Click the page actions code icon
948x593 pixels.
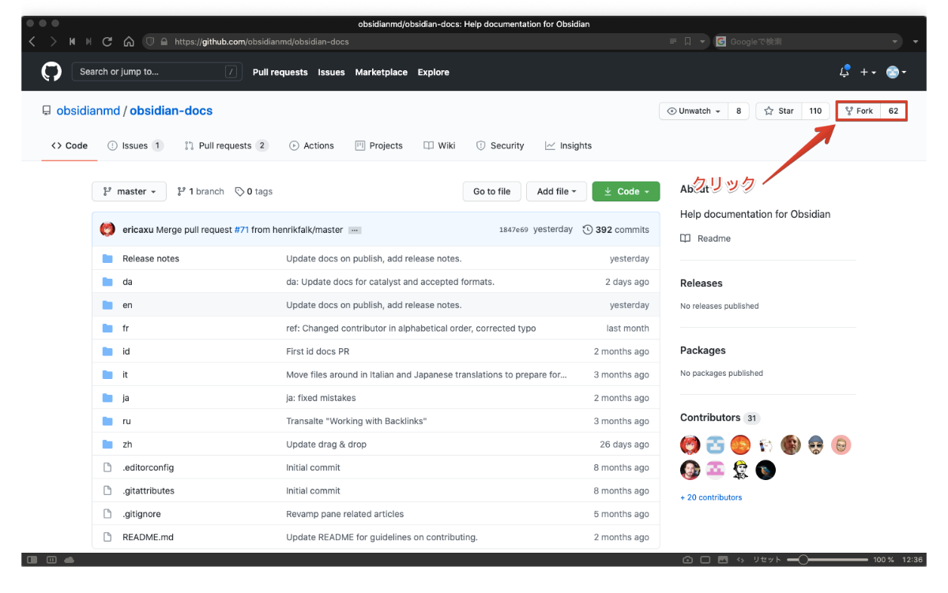coord(740,560)
